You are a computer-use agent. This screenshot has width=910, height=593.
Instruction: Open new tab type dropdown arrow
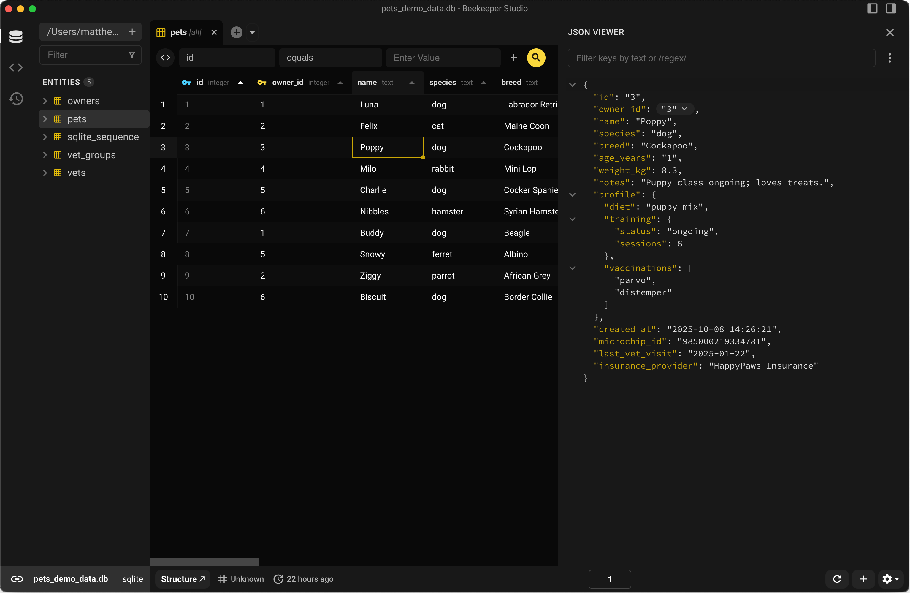[252, 33]
